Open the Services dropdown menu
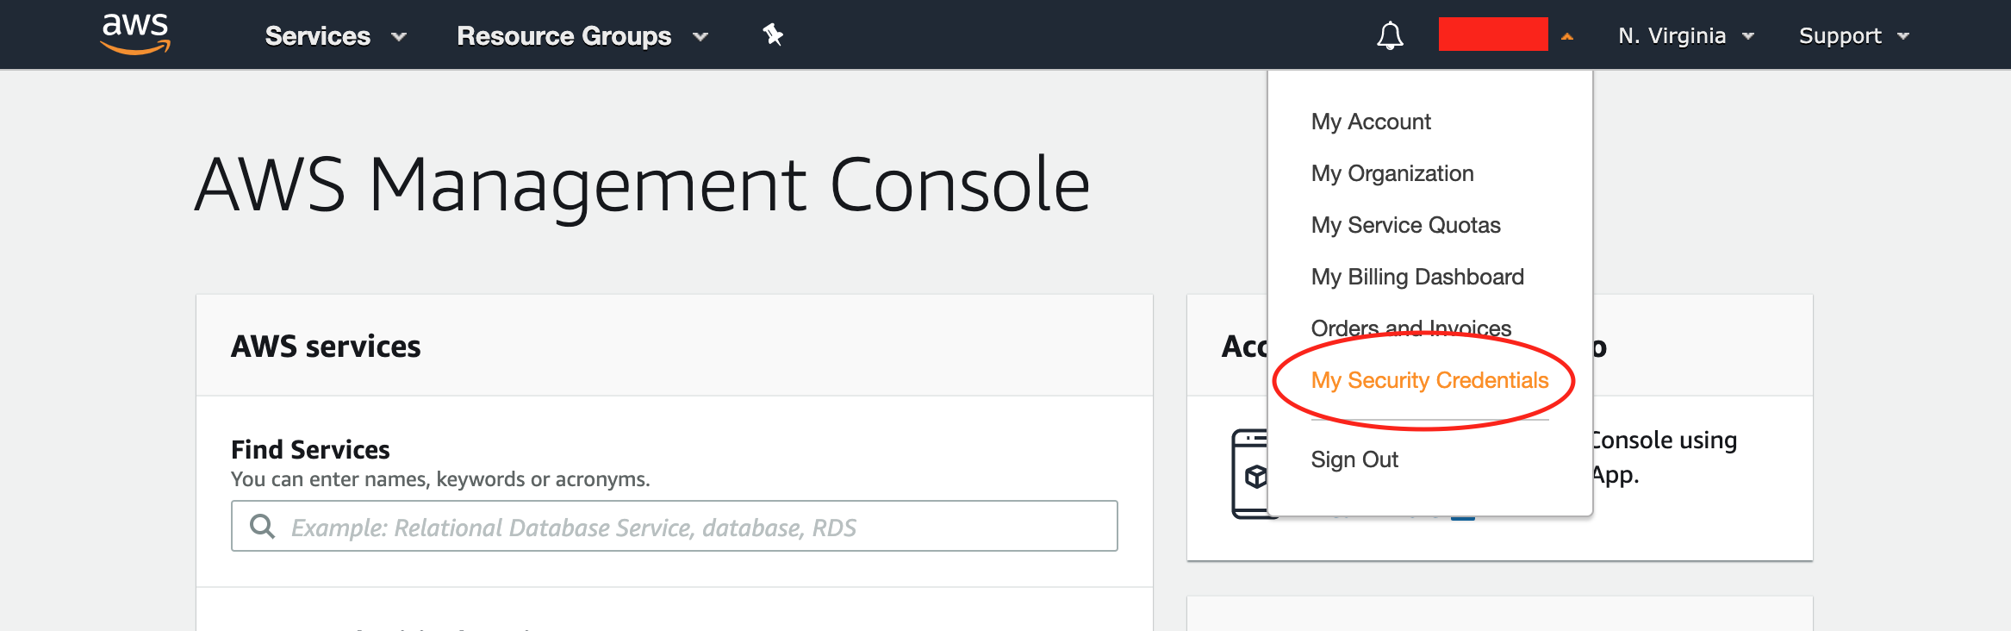Screen dimensions: 2011x631 pyautogui.click(x=335, y=36)
